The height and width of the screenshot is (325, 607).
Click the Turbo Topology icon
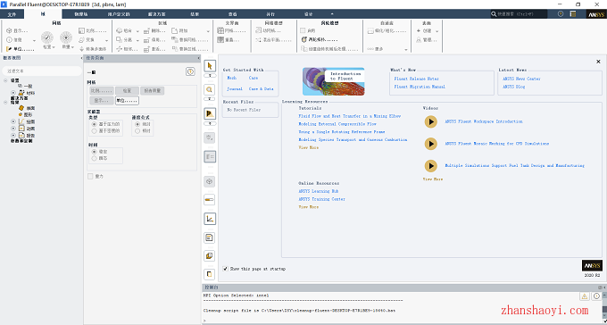(x=303, y=40)
